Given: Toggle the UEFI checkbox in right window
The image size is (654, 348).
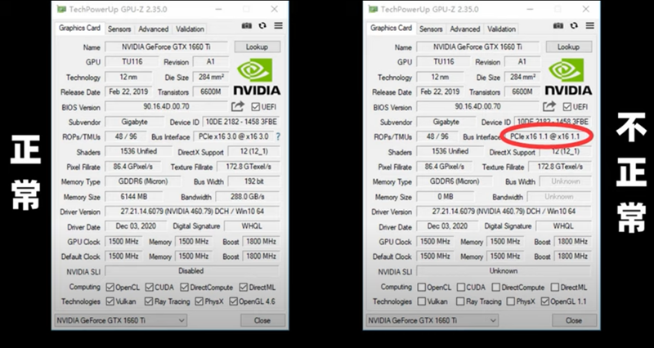Looking at the screenshot, I should (x=567, y=107).
